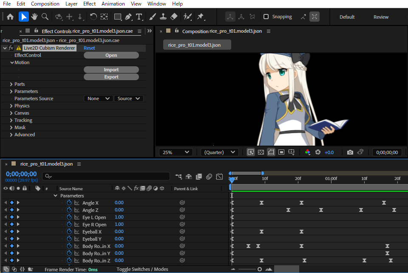Select the Puppet Pin tool

pyautogui.click(x=201, y=17)
